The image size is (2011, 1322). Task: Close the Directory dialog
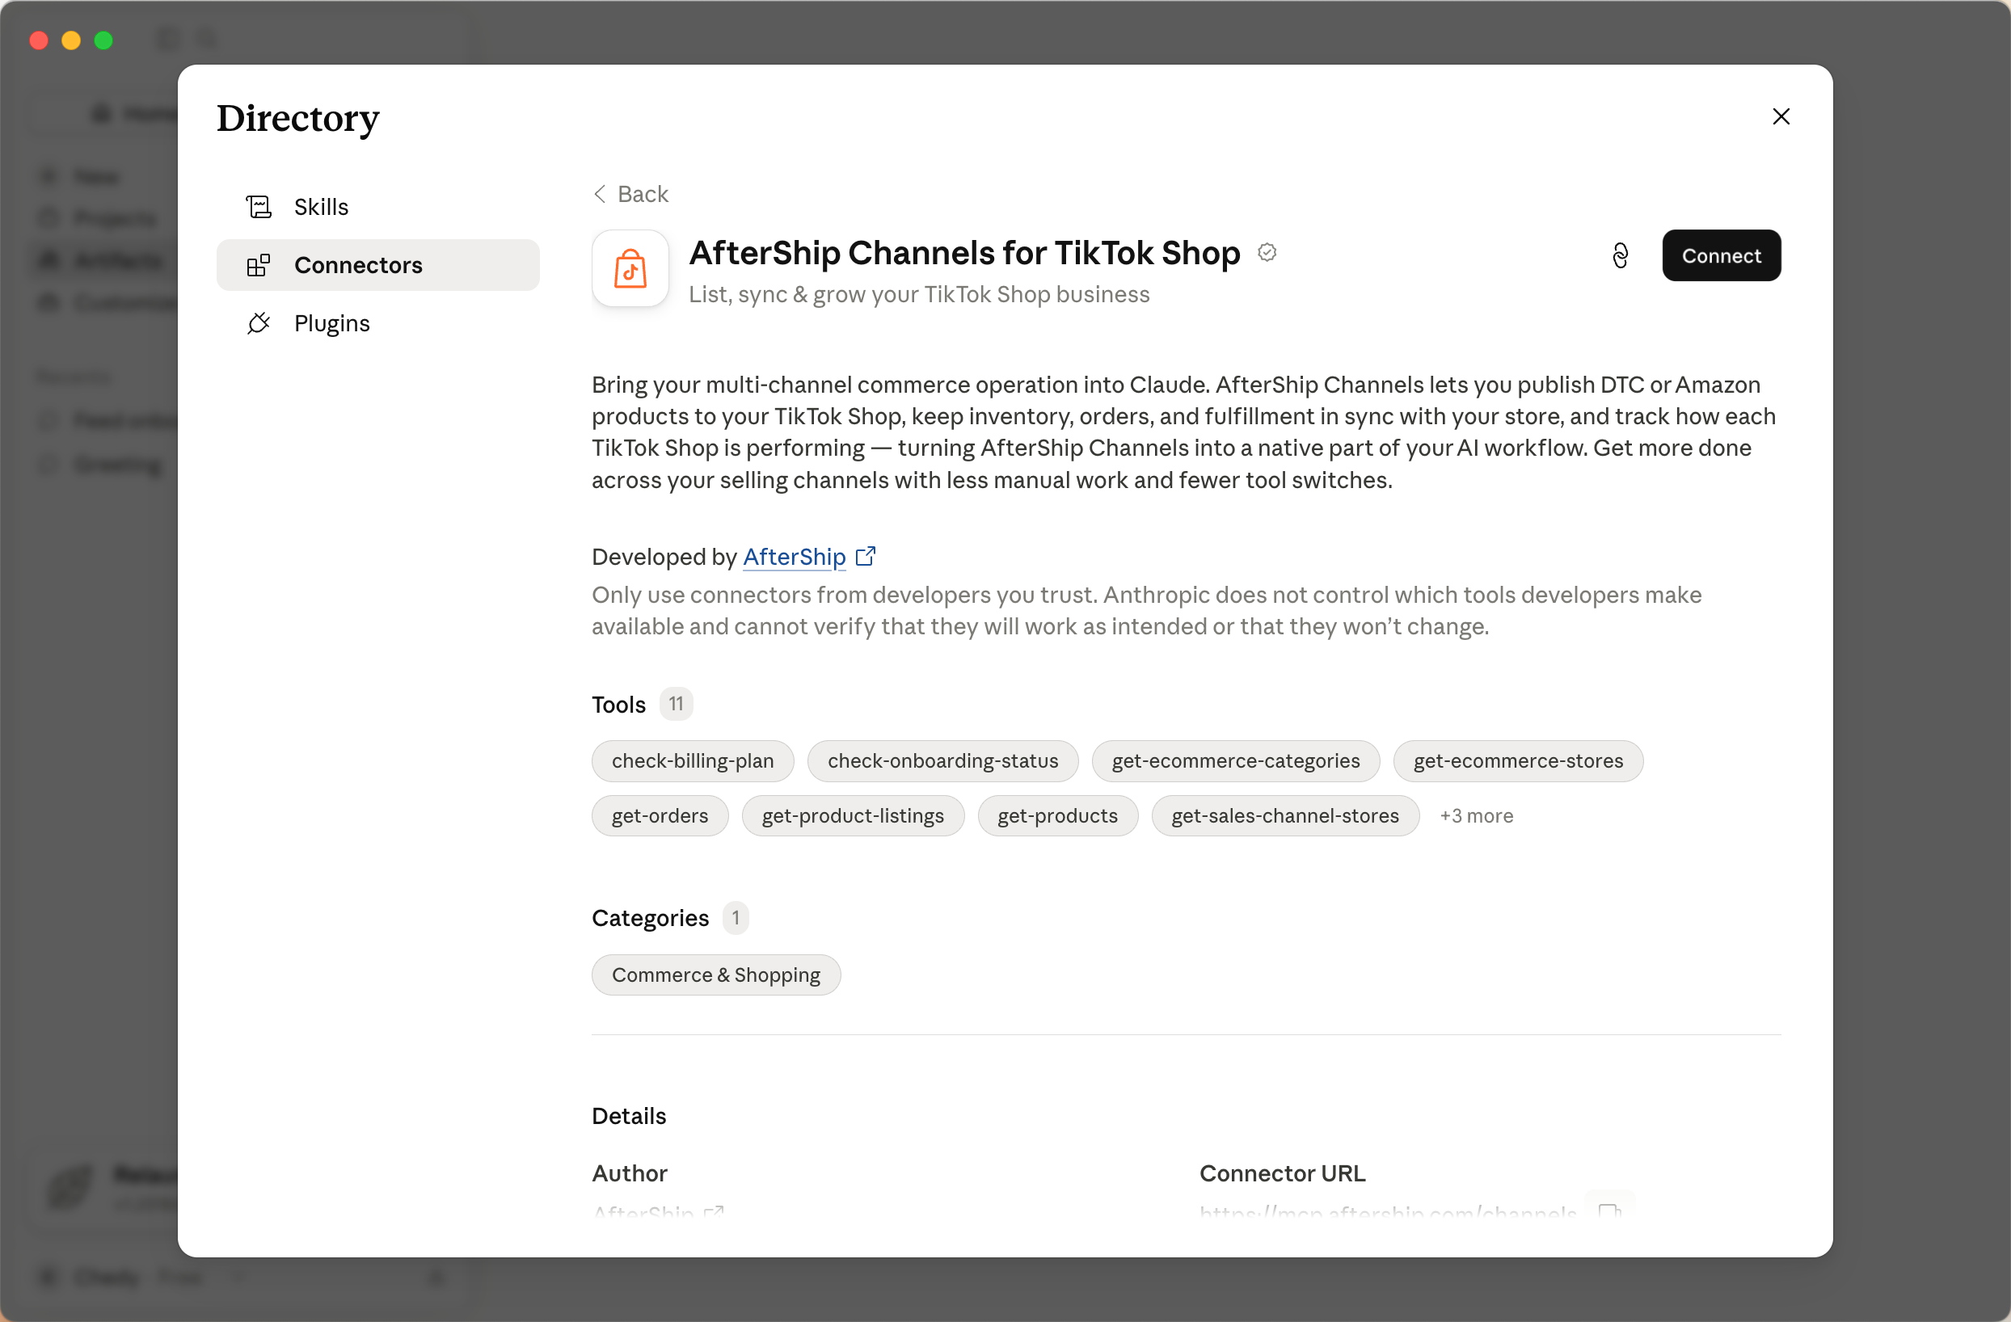1781,116
